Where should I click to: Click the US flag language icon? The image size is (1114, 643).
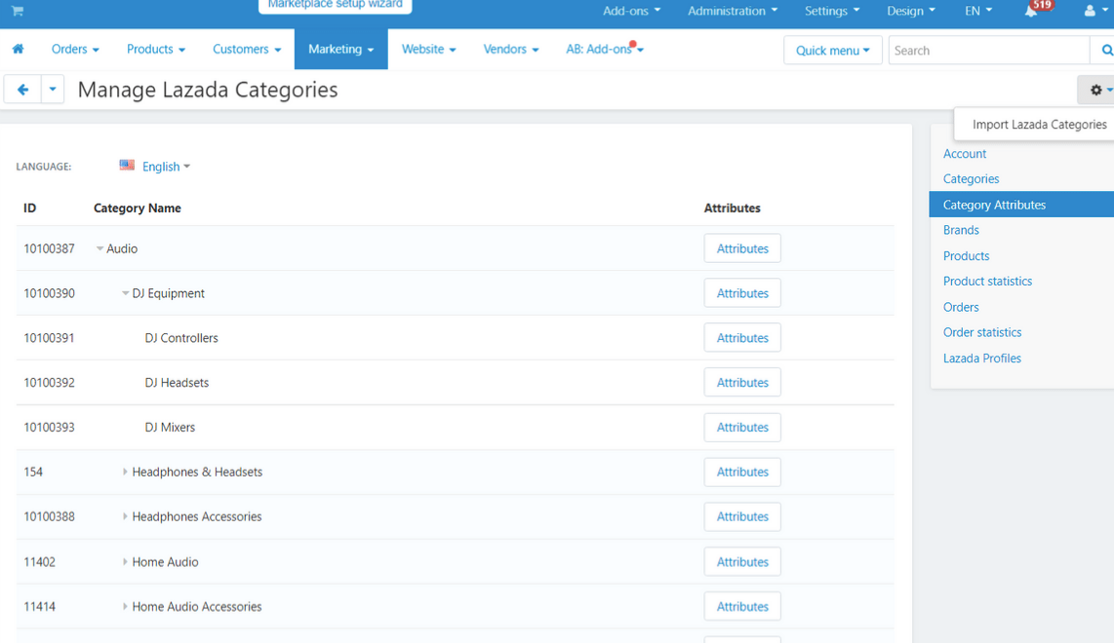click(x=127, y=166)
